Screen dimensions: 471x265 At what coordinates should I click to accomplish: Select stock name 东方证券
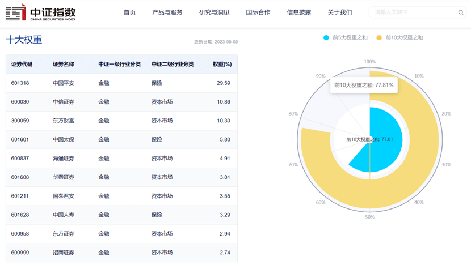pos(64,234)
